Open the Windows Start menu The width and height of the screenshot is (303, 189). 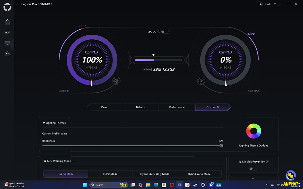pos(85,185)
